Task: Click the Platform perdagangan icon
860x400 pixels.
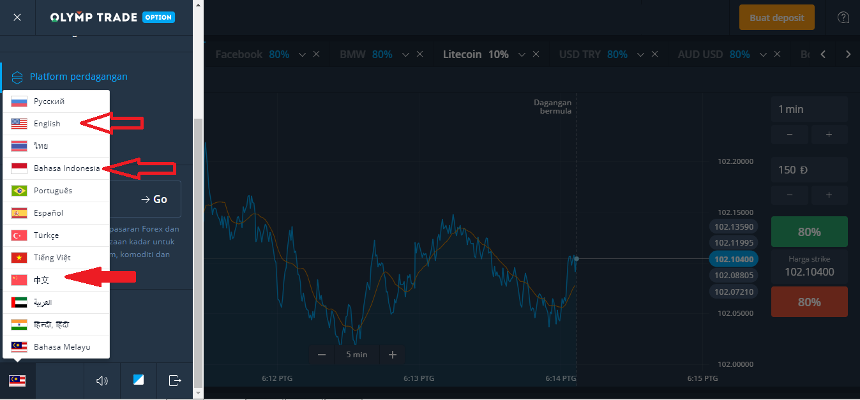Action: 17,78
